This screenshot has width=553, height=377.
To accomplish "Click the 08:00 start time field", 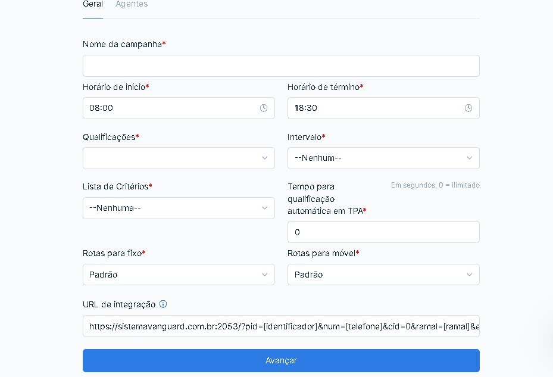I will coord(179,108).
